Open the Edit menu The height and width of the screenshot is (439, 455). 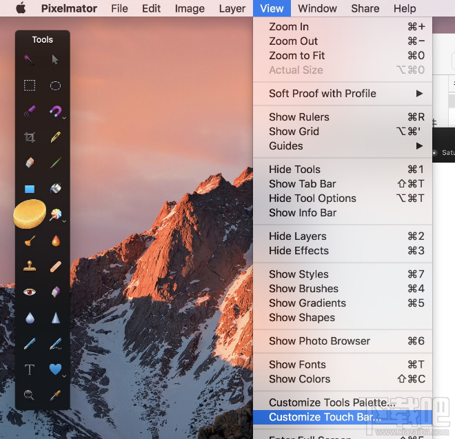pos(151,8)
